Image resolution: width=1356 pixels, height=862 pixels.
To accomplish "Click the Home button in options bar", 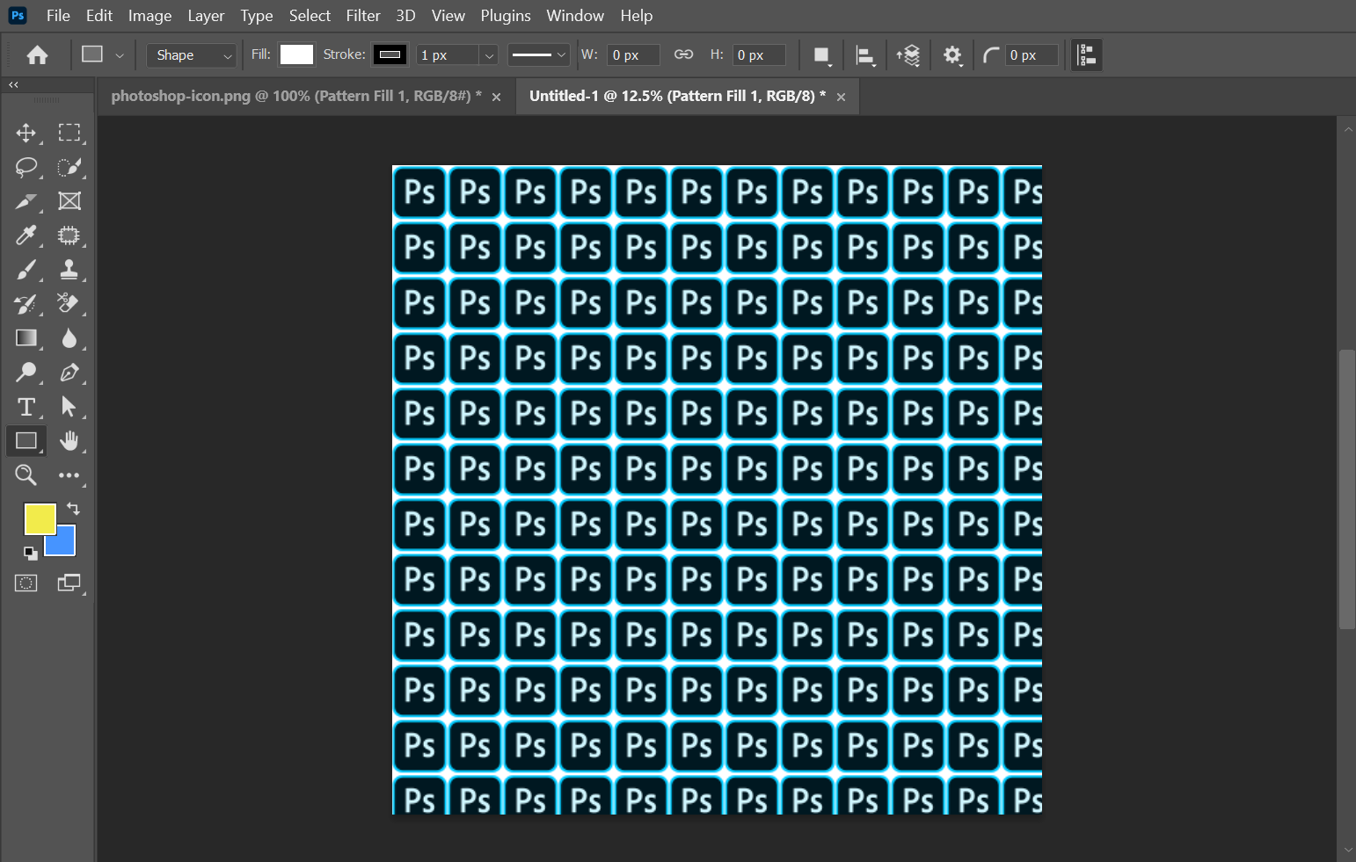I will tap(37, 55).
